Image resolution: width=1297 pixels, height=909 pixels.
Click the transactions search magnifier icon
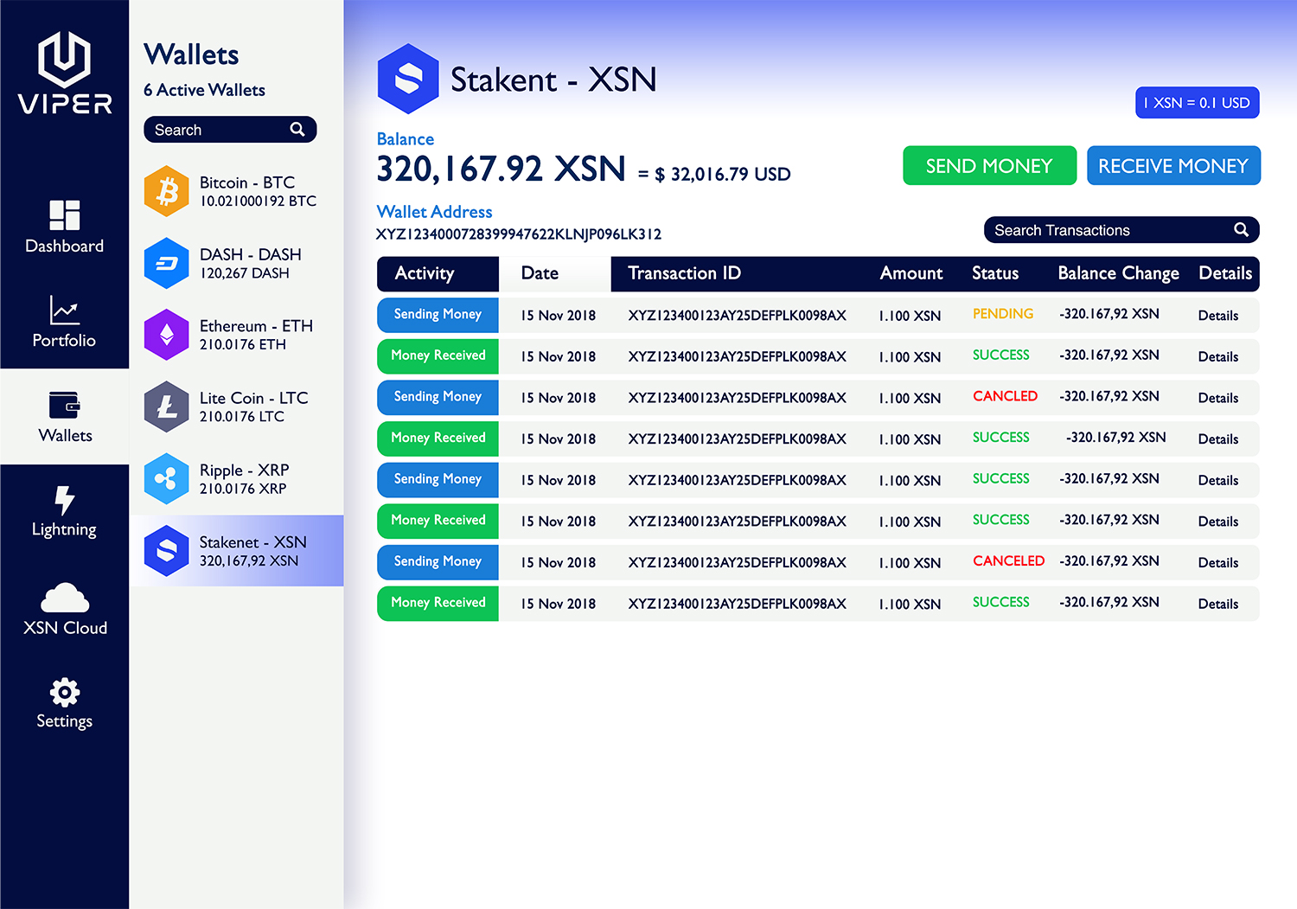click(x=1241, y=230)
